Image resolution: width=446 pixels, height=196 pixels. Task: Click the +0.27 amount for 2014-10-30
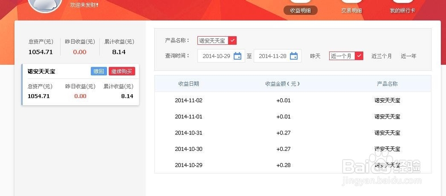283,149
